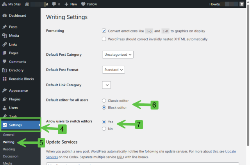Click the Users menu label
Image resolution: width=250 pixels, height=165 pixels.
click(x=13, y=108)
